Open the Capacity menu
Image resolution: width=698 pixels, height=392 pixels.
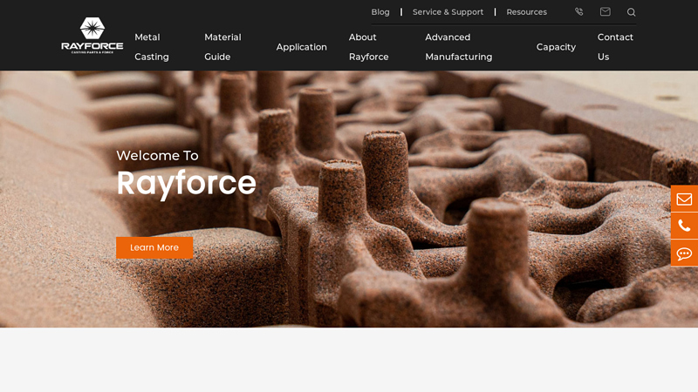click(556, 47)
